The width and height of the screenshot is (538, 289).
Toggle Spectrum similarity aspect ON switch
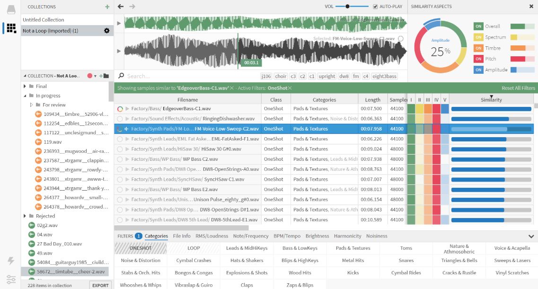[x=478, y=37]
